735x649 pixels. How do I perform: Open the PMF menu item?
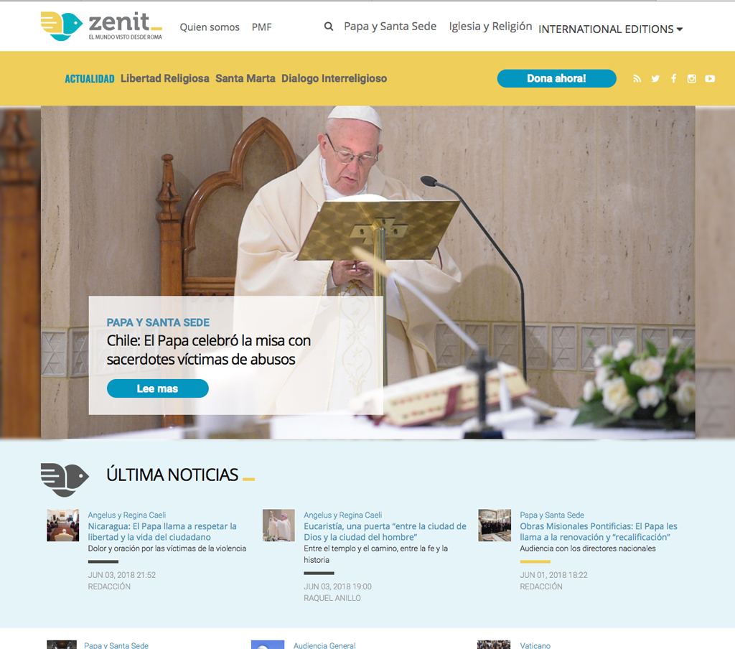261,27
